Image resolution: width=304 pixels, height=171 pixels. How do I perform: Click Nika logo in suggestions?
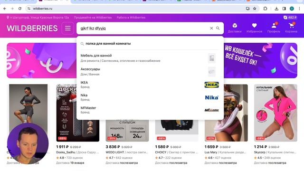click(211, 97)
